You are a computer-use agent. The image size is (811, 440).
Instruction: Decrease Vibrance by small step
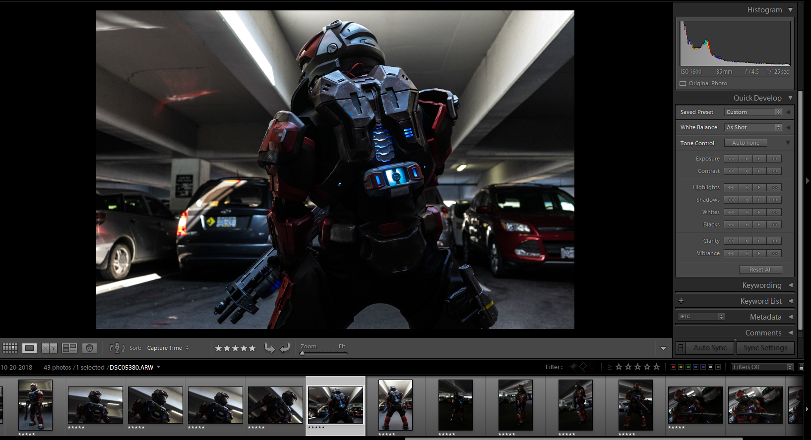coord(746,253)
